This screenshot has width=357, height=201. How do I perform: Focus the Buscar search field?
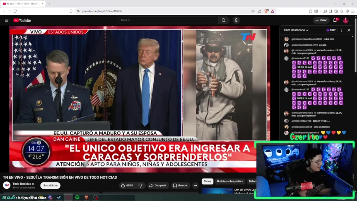168,20
